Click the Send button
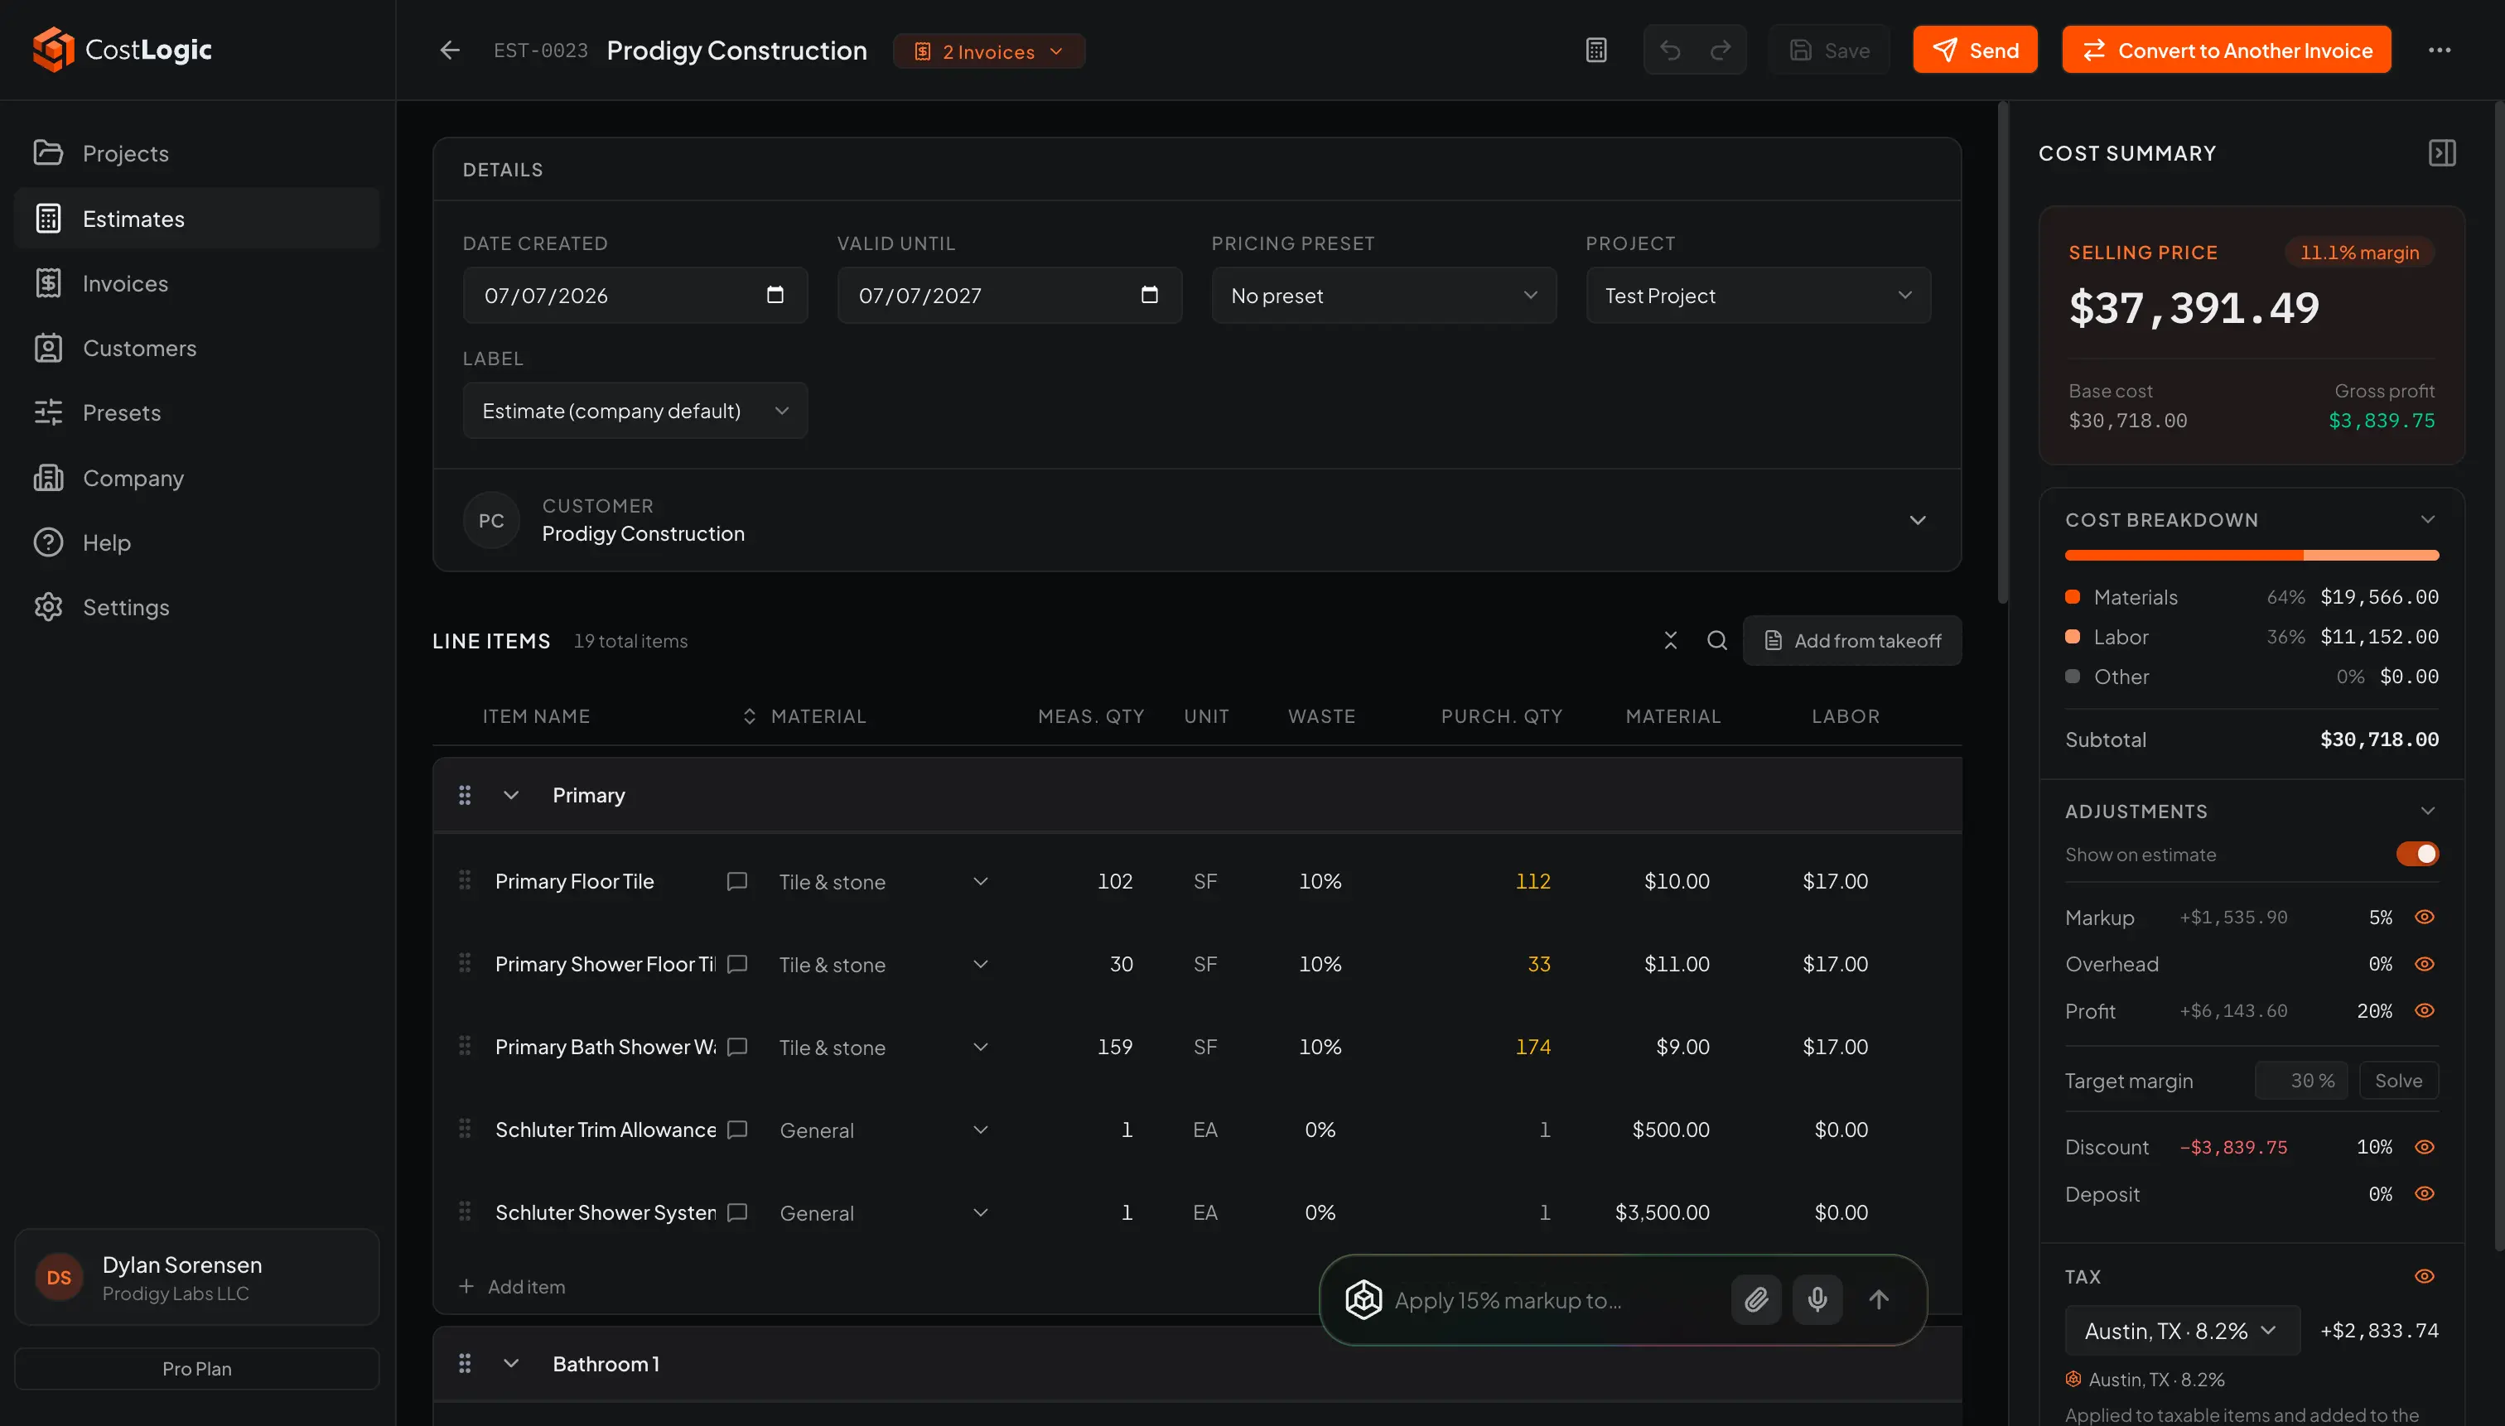 (1975, 50)
